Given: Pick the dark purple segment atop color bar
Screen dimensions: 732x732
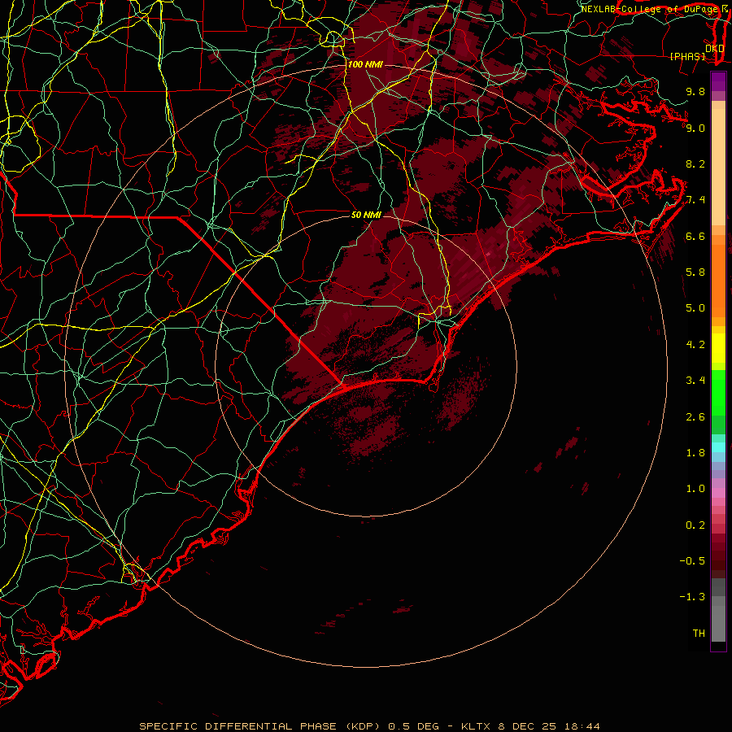Looking at the screenshot, I should (x=718, y=81).
